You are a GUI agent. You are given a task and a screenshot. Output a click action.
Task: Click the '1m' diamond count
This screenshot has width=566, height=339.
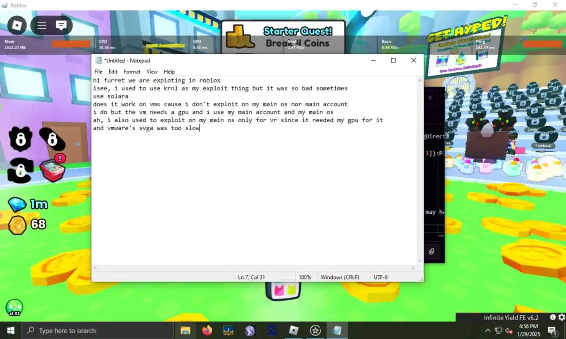coord(38,204)
